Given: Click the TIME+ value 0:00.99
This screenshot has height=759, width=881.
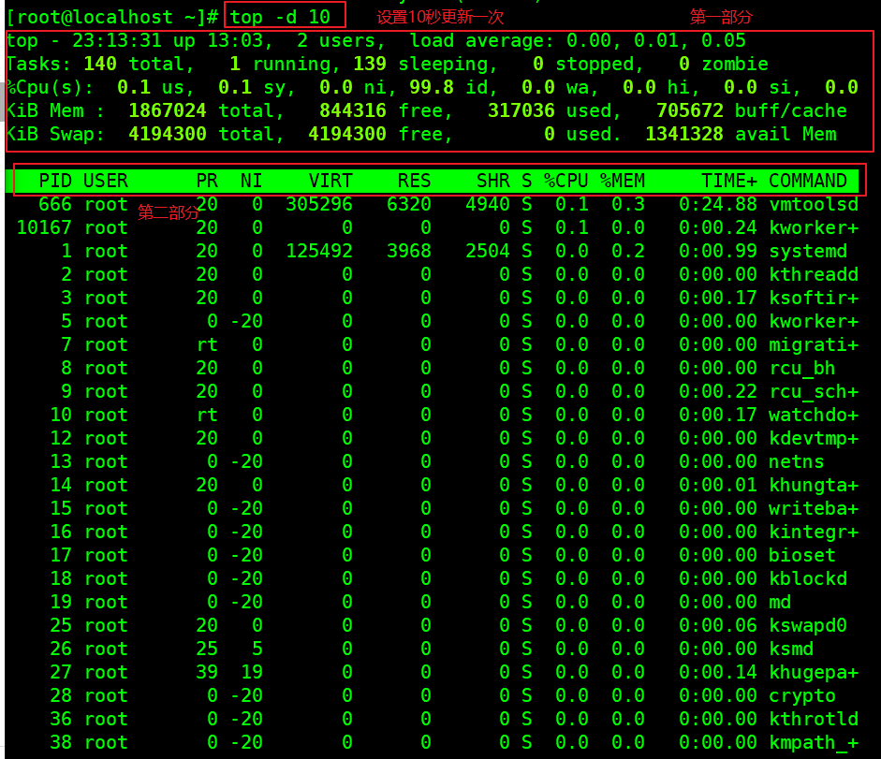Looking at the screenshot, I should point(718,251).
